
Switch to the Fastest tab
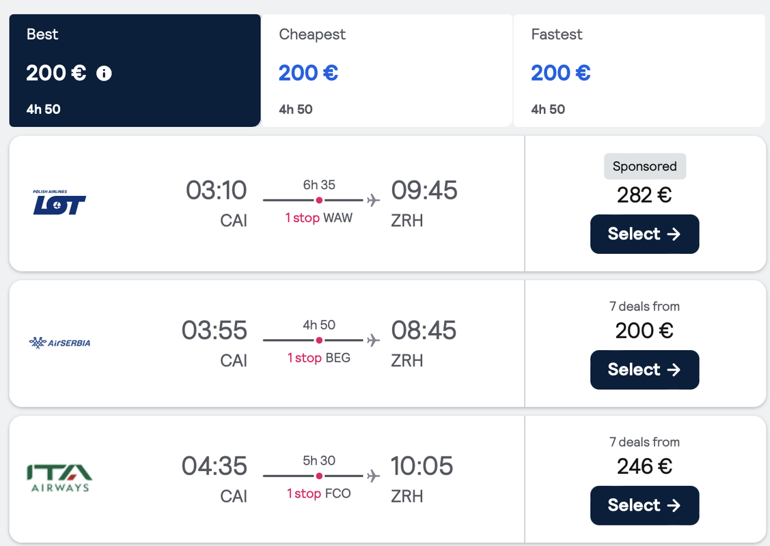pyautogui.click(x=639, y=71)
